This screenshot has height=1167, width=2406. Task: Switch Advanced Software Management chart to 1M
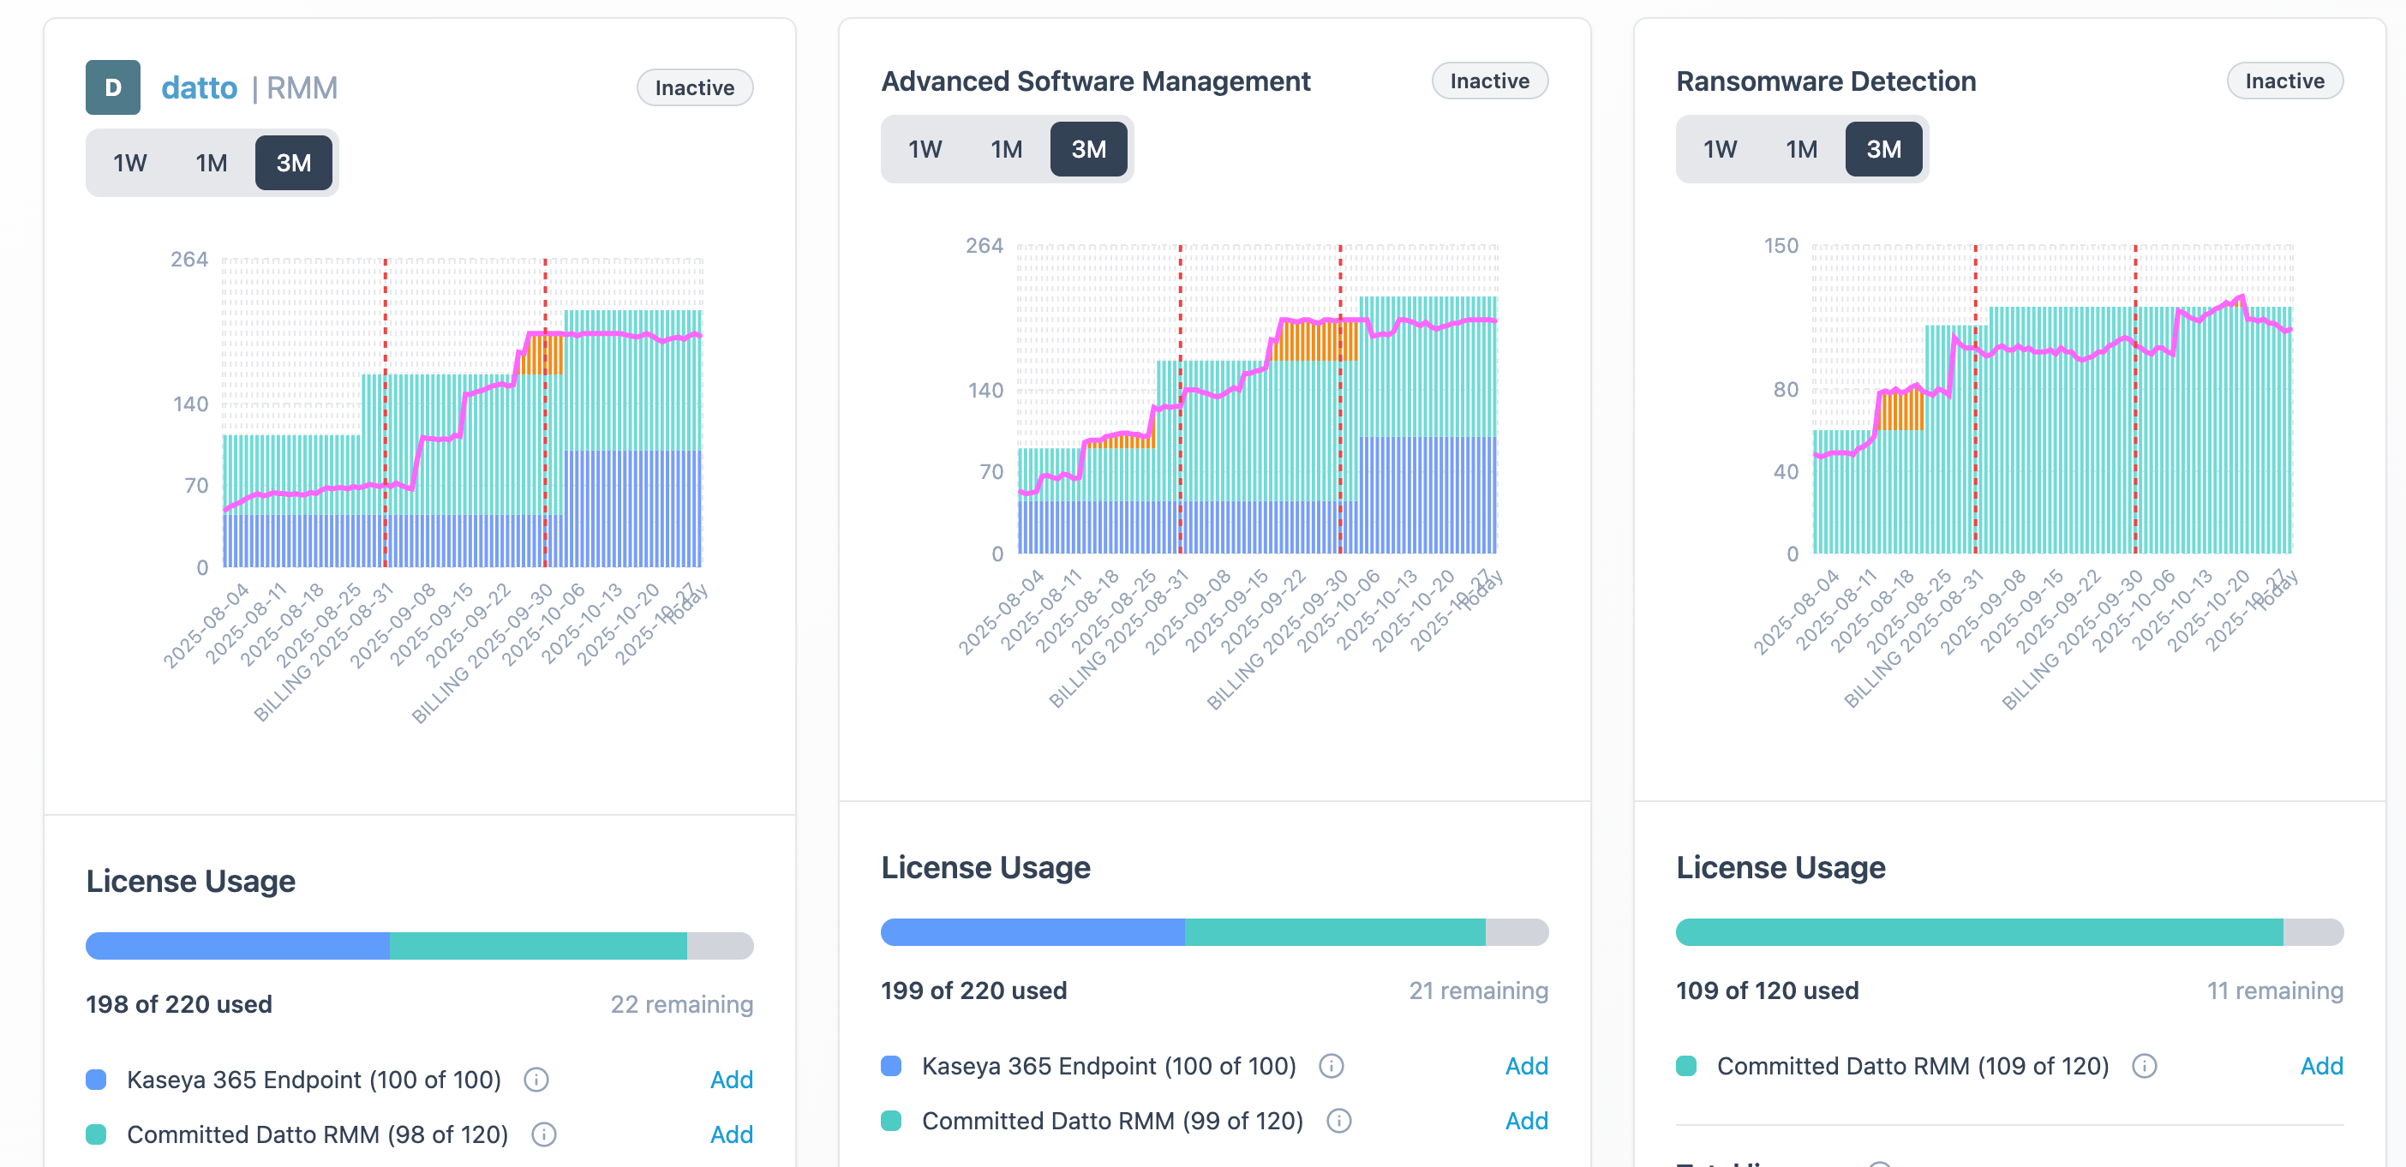[1006, 149]
